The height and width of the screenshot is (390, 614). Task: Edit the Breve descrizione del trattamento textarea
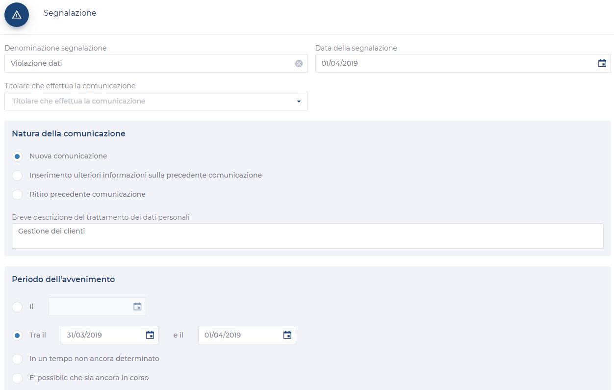point(307,236)
